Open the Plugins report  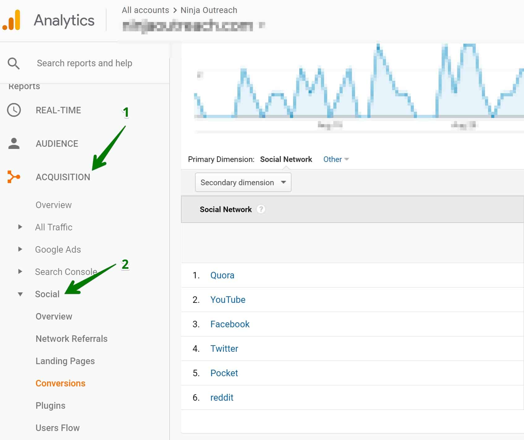(50, 406)
